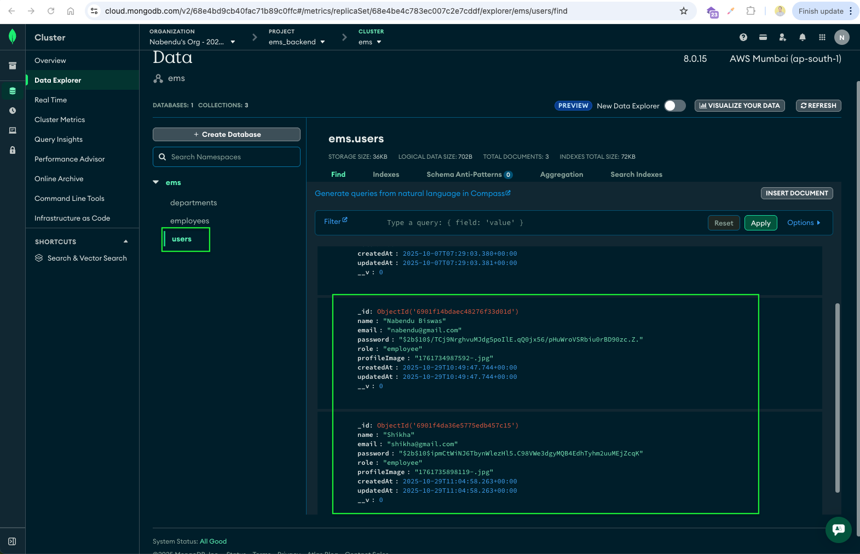Viewport: 860px width, 554px height.
Task: Switch to the Schema Anti-Patterns tab
Action: pyautogui.click(x=469, y=175)
